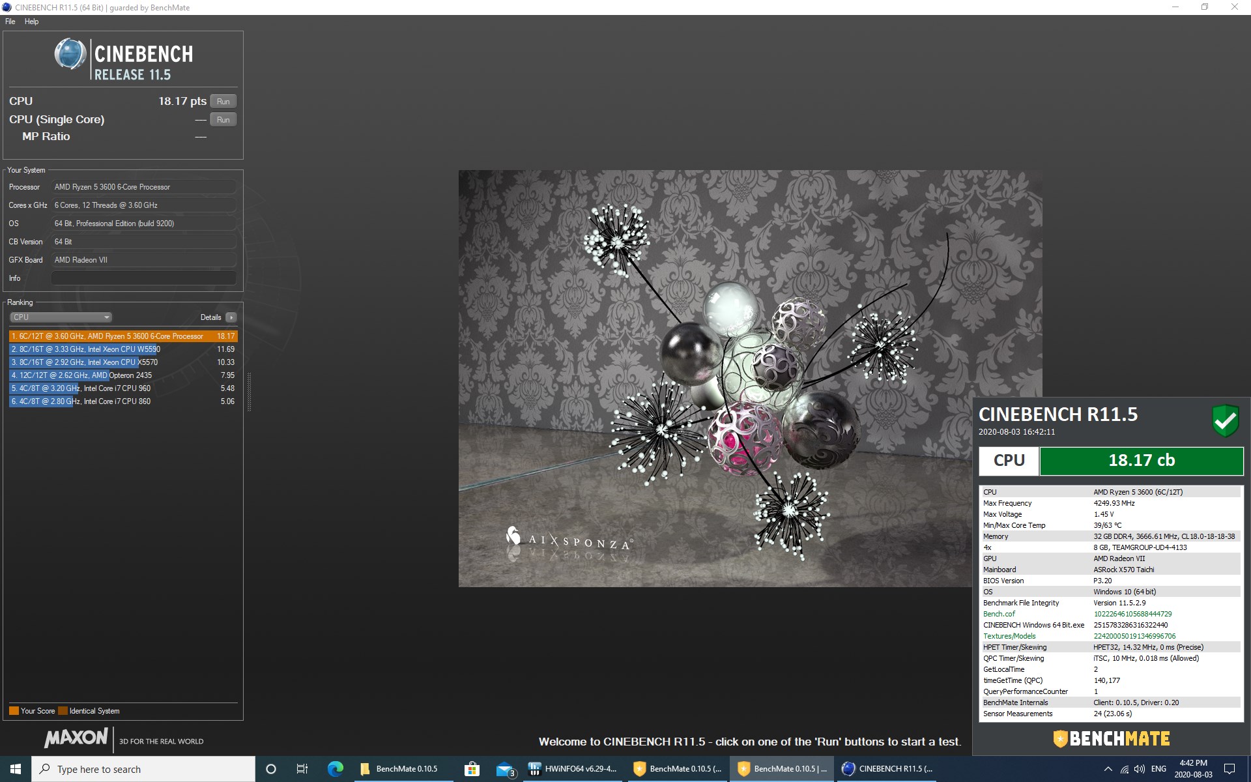Open Task View on the taskbar
The width and height of the screenshot is (1251, 782).
coord(302,769)
